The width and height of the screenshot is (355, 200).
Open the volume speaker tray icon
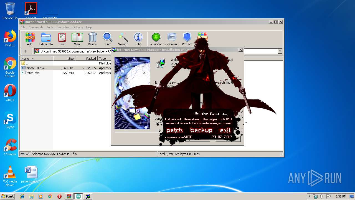tap(322, 196)
